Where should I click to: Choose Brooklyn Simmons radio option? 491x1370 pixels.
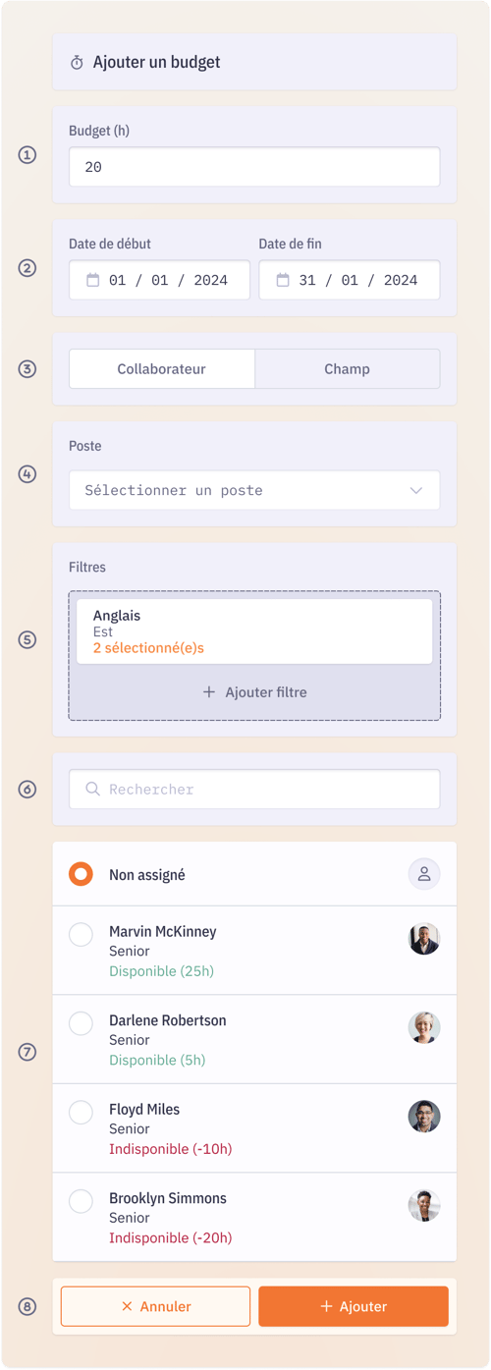[82, 1201]
